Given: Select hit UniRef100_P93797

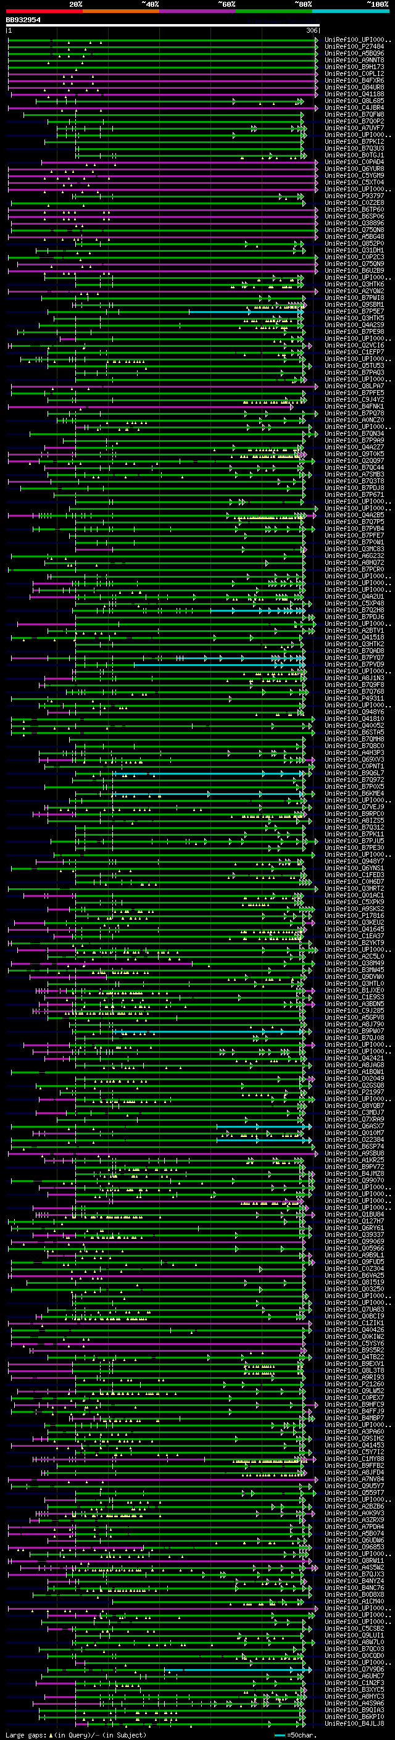Looking at the screenshot, I should [354, 196].
